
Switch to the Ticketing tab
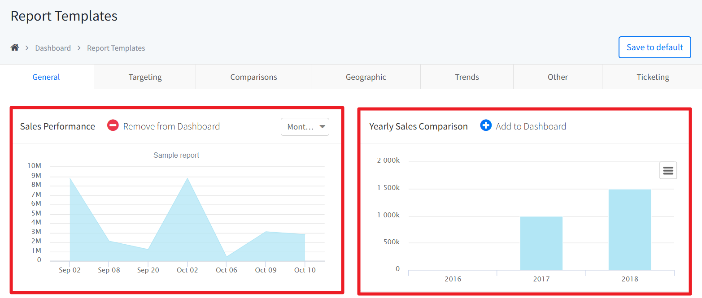click(653, 77)
